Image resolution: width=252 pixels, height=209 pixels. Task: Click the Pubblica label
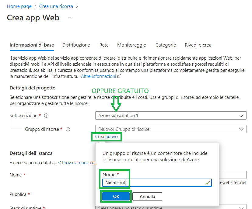pyautogui.click(x=18, y=194)
